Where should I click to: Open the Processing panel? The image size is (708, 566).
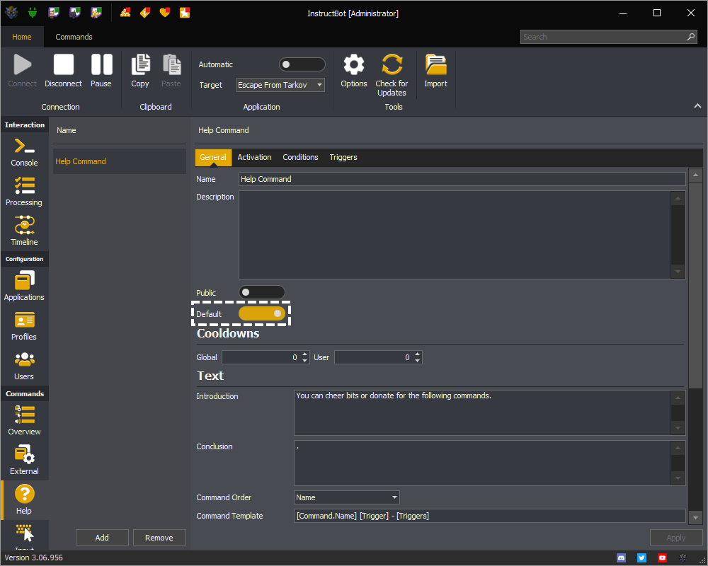[24, 192]
